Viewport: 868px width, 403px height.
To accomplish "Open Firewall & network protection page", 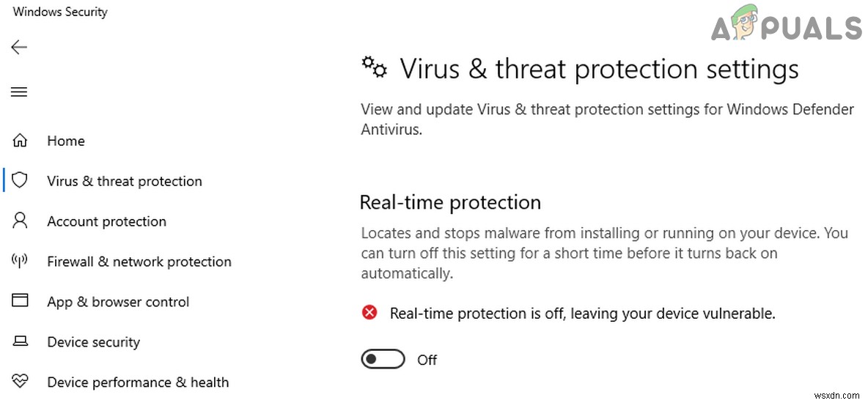I will (139, 262).
